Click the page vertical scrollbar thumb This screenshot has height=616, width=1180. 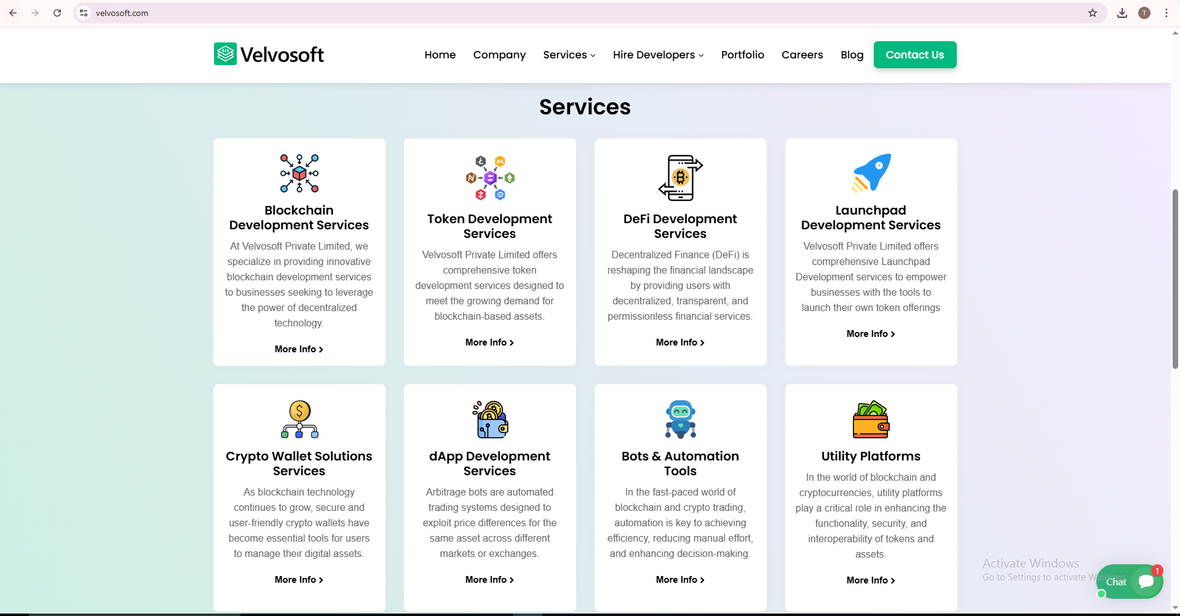(x=1175, y=278)
